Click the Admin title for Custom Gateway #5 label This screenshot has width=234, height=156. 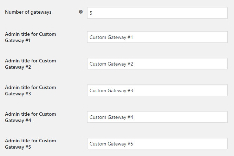tap(31, 144)
